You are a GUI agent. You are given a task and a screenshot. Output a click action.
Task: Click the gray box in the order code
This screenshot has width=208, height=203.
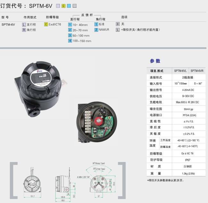point(75,6)
